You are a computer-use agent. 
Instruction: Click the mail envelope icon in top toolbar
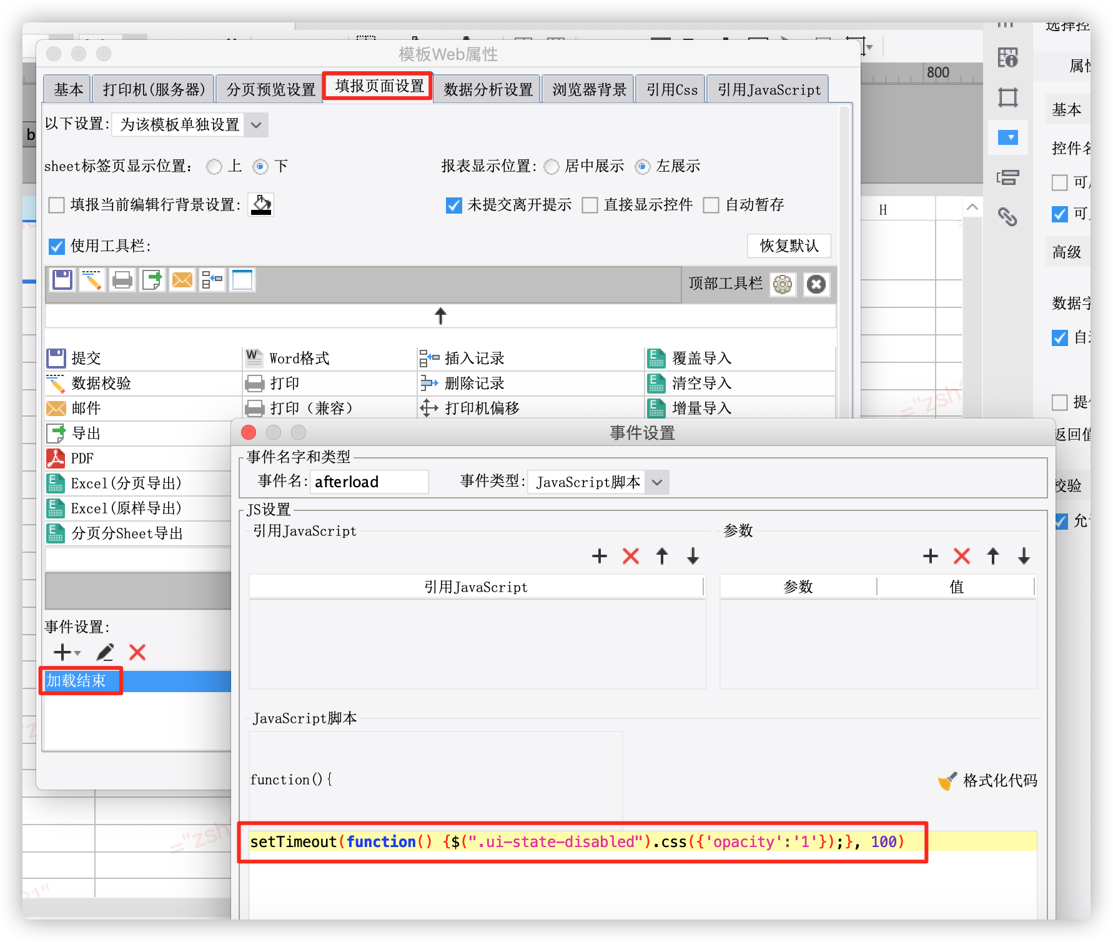pyautogui.click(x=182, y=280)
